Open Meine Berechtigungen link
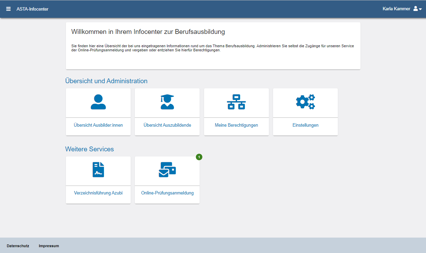This screenshot has height=253, width=426. click(236, 125)
